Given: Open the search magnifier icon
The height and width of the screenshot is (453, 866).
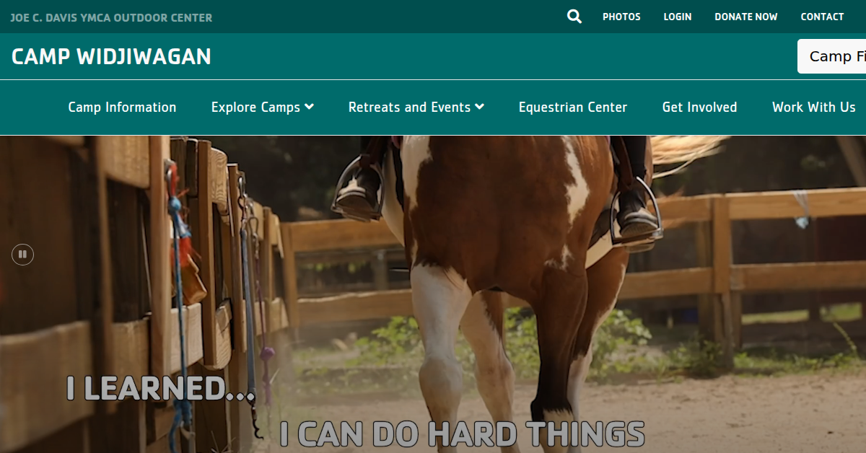Looking at the screenshot, I should point(574,17).
